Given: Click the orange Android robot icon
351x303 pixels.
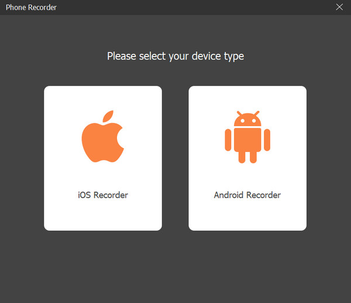Looking at the screenshot, I should point(247,137).
